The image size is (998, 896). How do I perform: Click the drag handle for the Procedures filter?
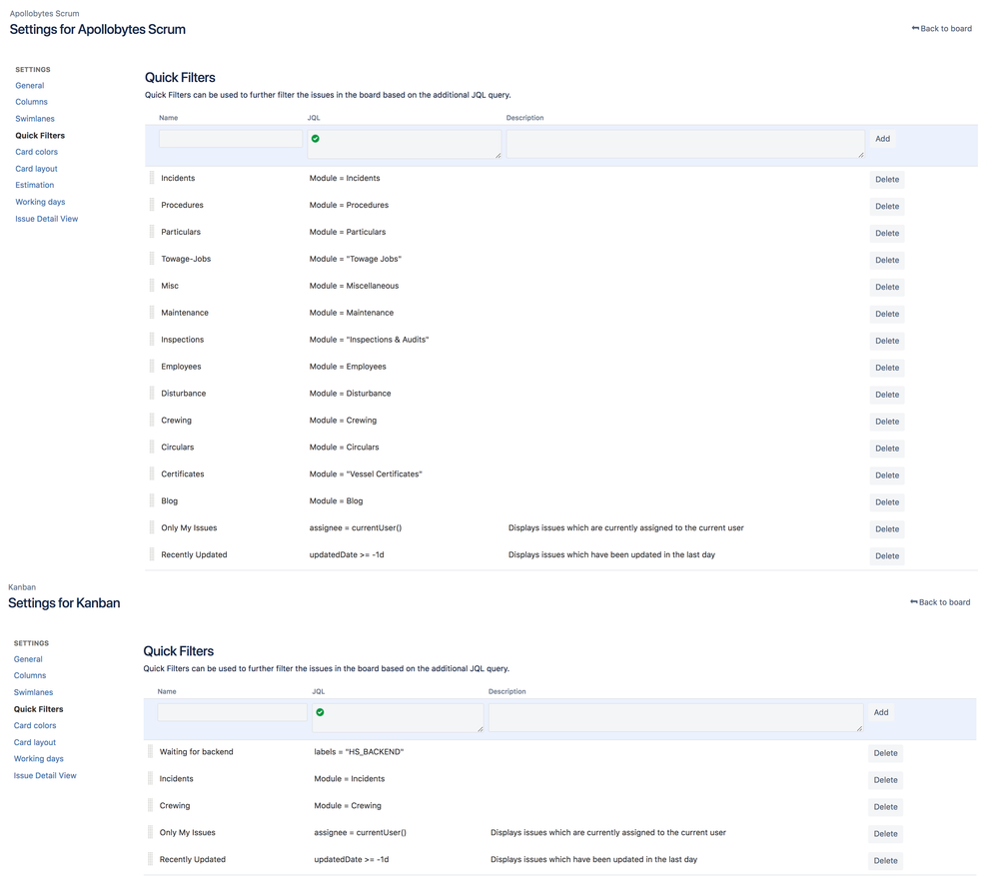(152, 205)
